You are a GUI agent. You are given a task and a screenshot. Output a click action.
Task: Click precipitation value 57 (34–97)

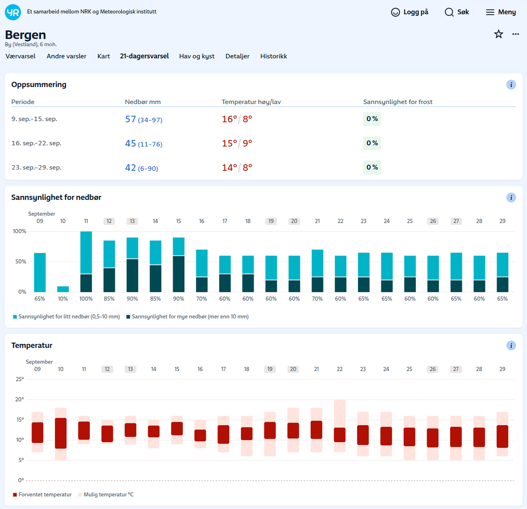pos(144,119)
